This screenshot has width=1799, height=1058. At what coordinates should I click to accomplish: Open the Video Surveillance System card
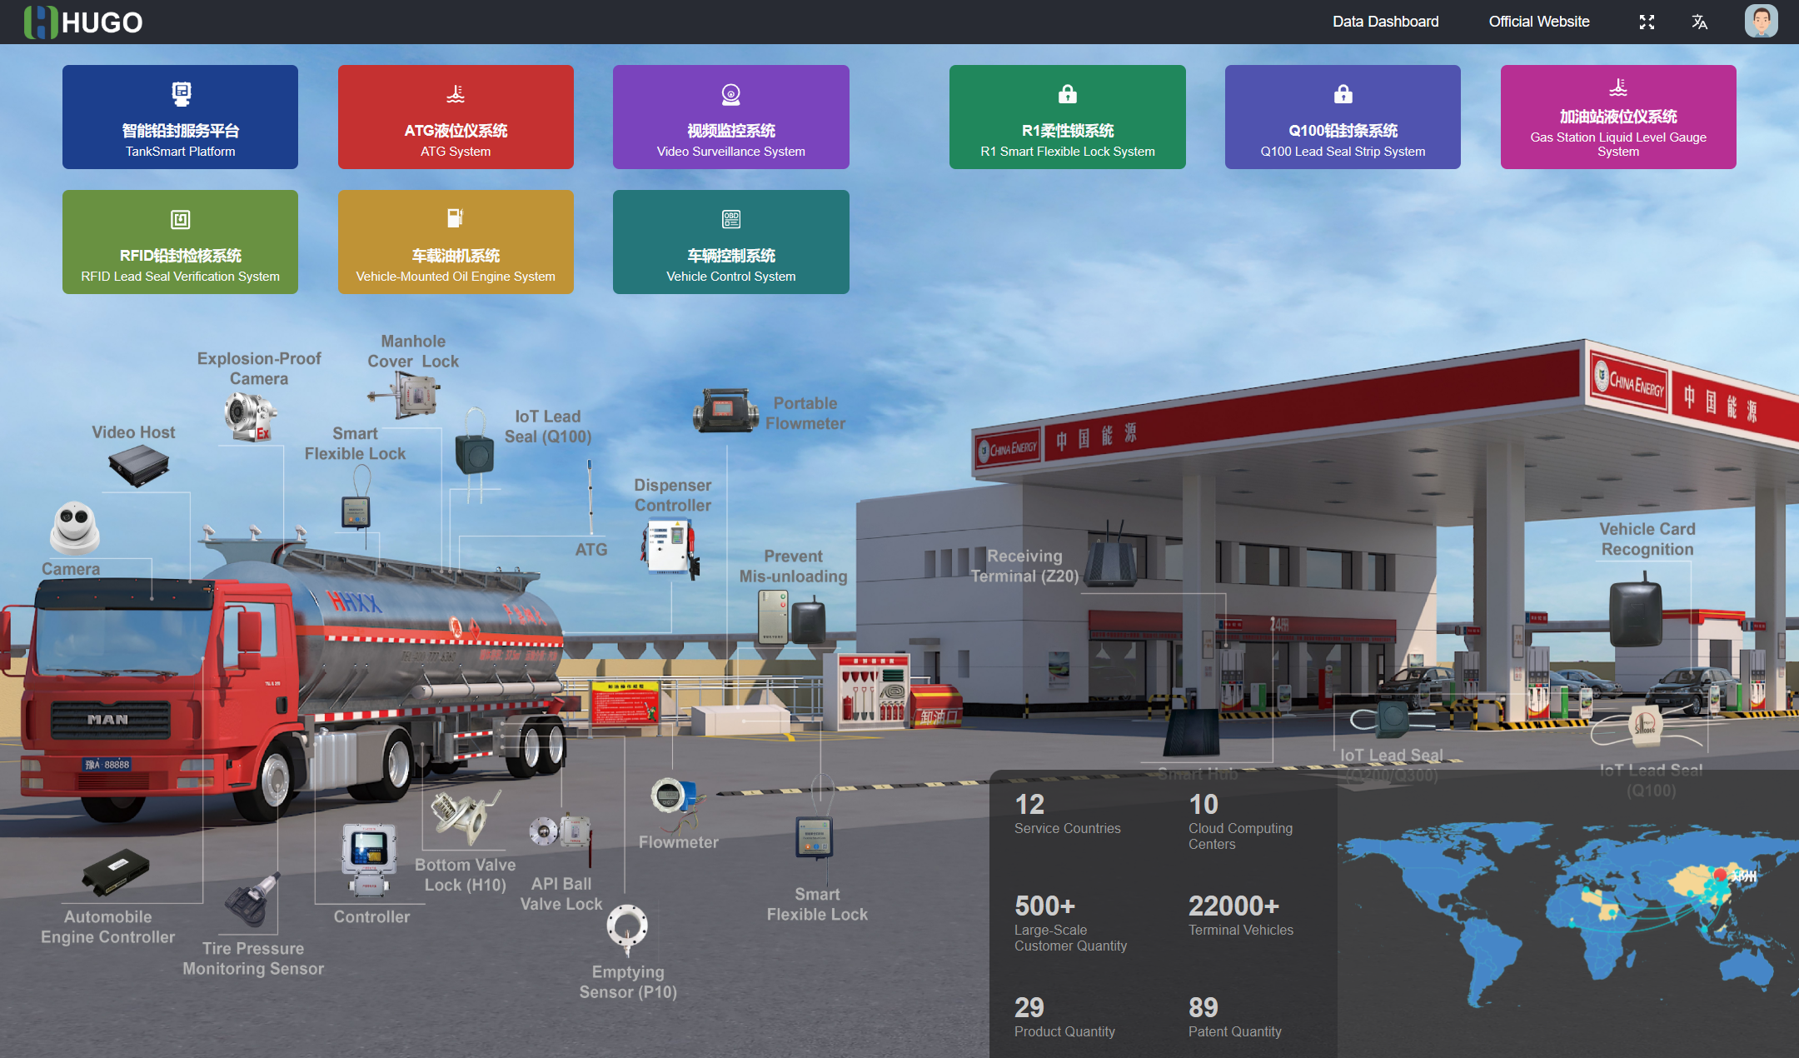(731, 117)
